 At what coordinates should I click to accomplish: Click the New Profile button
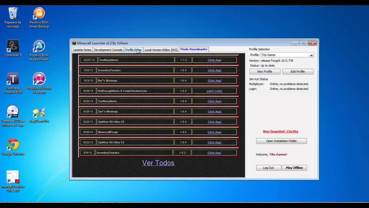pos(265,72)
